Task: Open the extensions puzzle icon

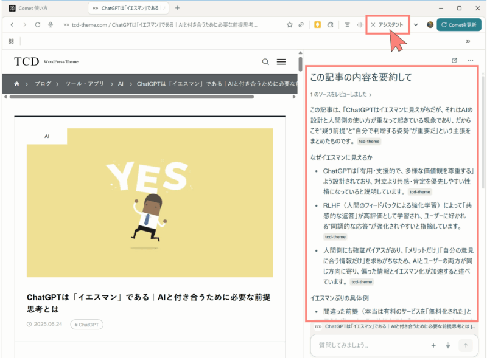Action: 330,25
